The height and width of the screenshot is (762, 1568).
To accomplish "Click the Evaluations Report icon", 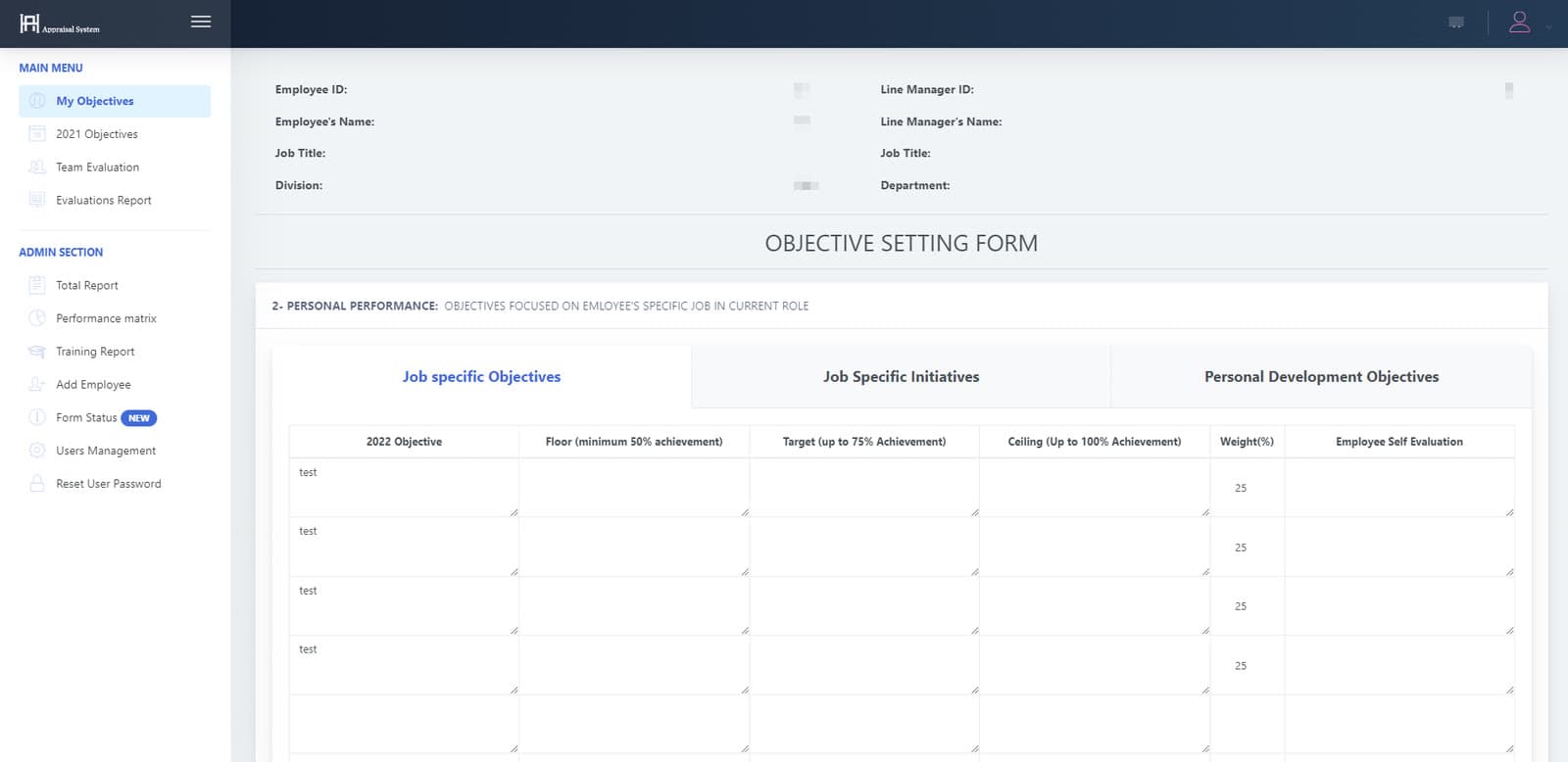I will 37,200.
